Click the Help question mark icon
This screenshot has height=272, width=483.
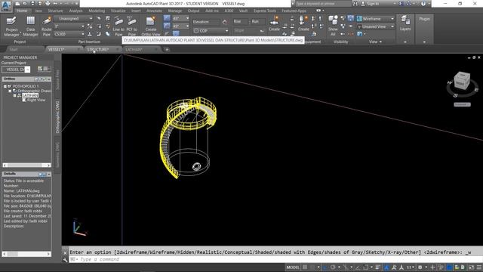pyautogui.click(x=423, y=4)
